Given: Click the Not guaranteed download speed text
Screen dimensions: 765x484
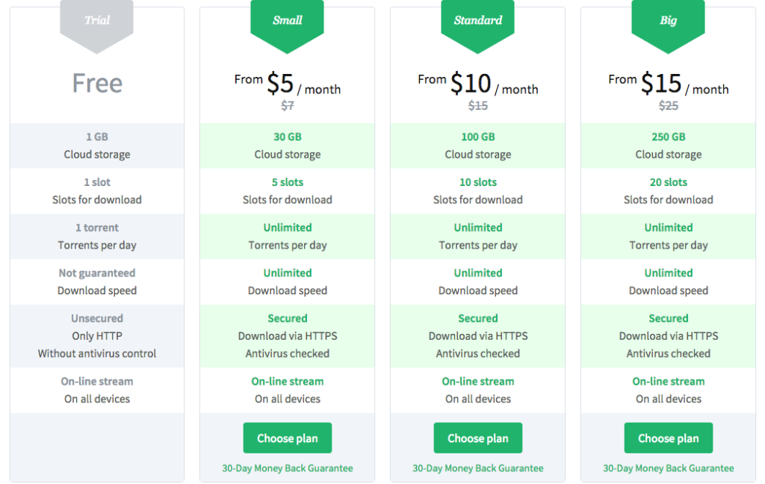Looking at the screenshot, I should pos(97,273).
